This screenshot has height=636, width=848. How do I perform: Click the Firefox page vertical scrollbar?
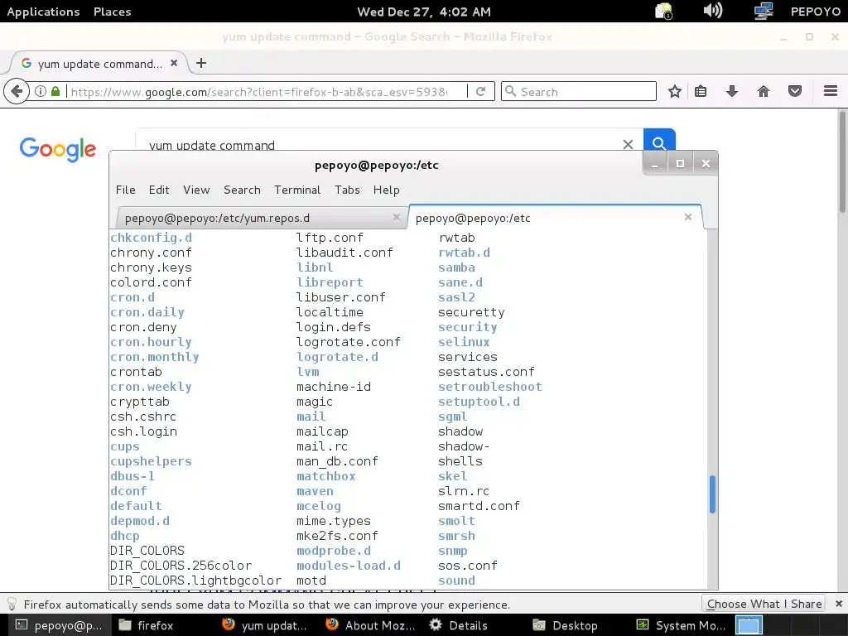point(842,162)
